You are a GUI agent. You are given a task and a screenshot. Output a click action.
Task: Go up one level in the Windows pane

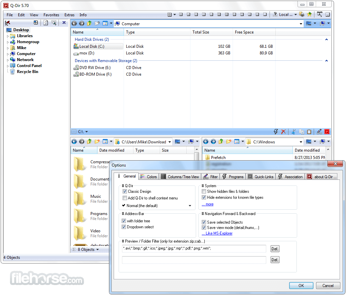pyautogui.click(x=221, y=141)
